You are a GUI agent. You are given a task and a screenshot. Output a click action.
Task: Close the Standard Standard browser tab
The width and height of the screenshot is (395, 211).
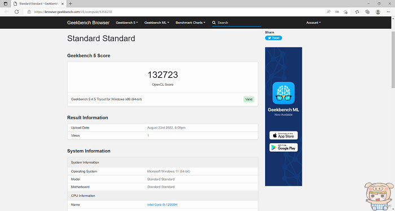(63, 4)
